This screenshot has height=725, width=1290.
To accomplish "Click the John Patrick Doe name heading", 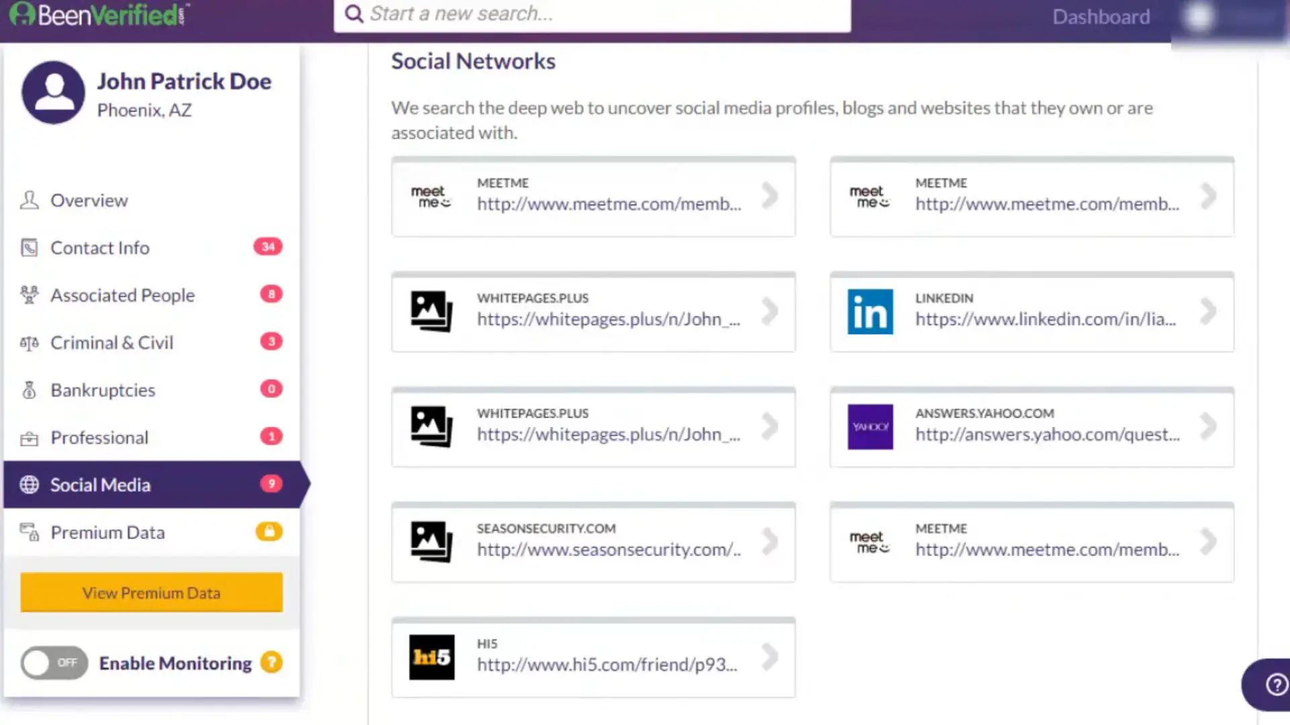I will pyautogui.click(x=184, y=81).
